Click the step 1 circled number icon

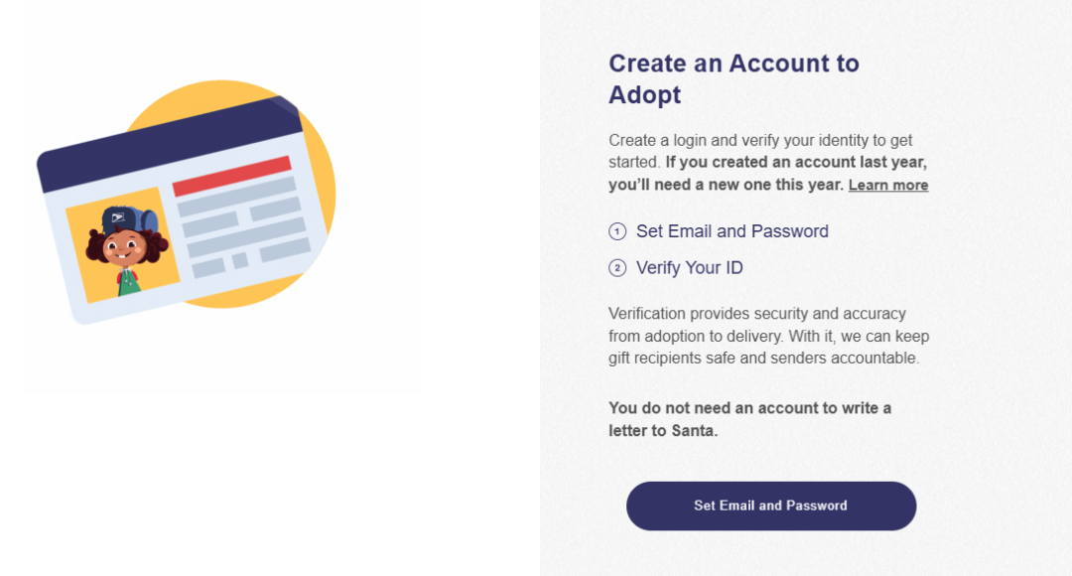tap(617, 231)
